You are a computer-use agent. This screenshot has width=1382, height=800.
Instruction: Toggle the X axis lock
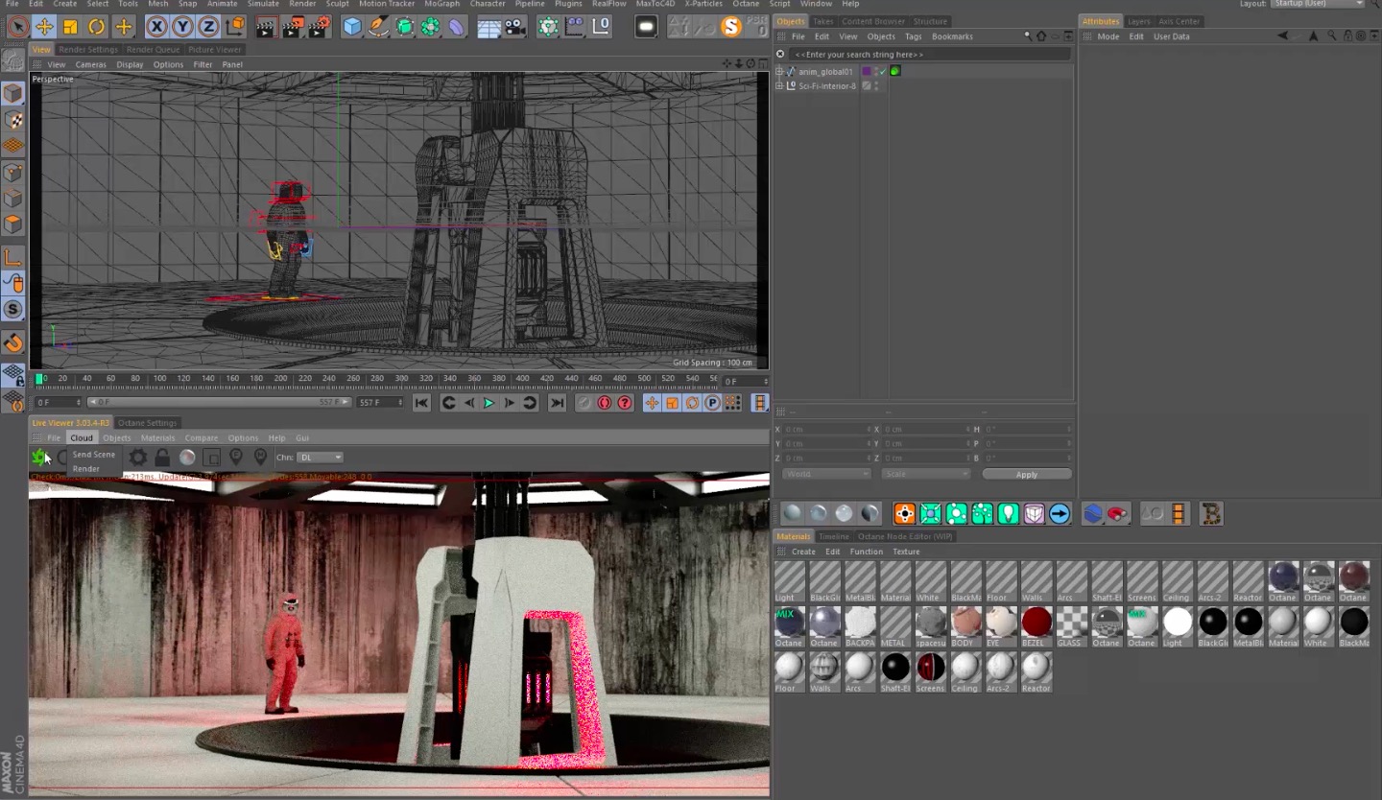click(x=156, y=27)
